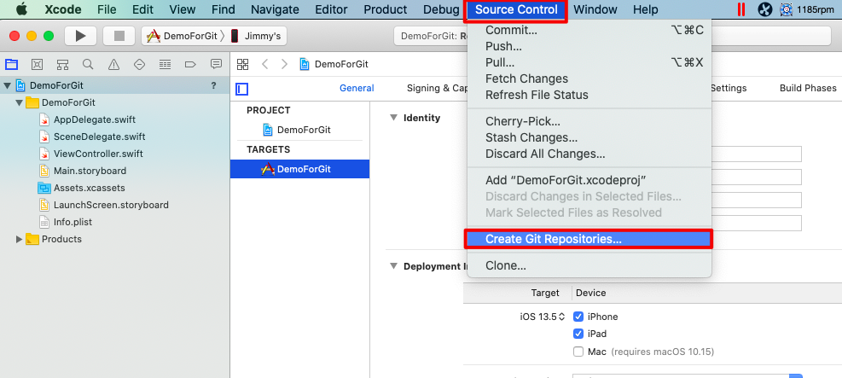Go back with the left chevron

[264, 65]
